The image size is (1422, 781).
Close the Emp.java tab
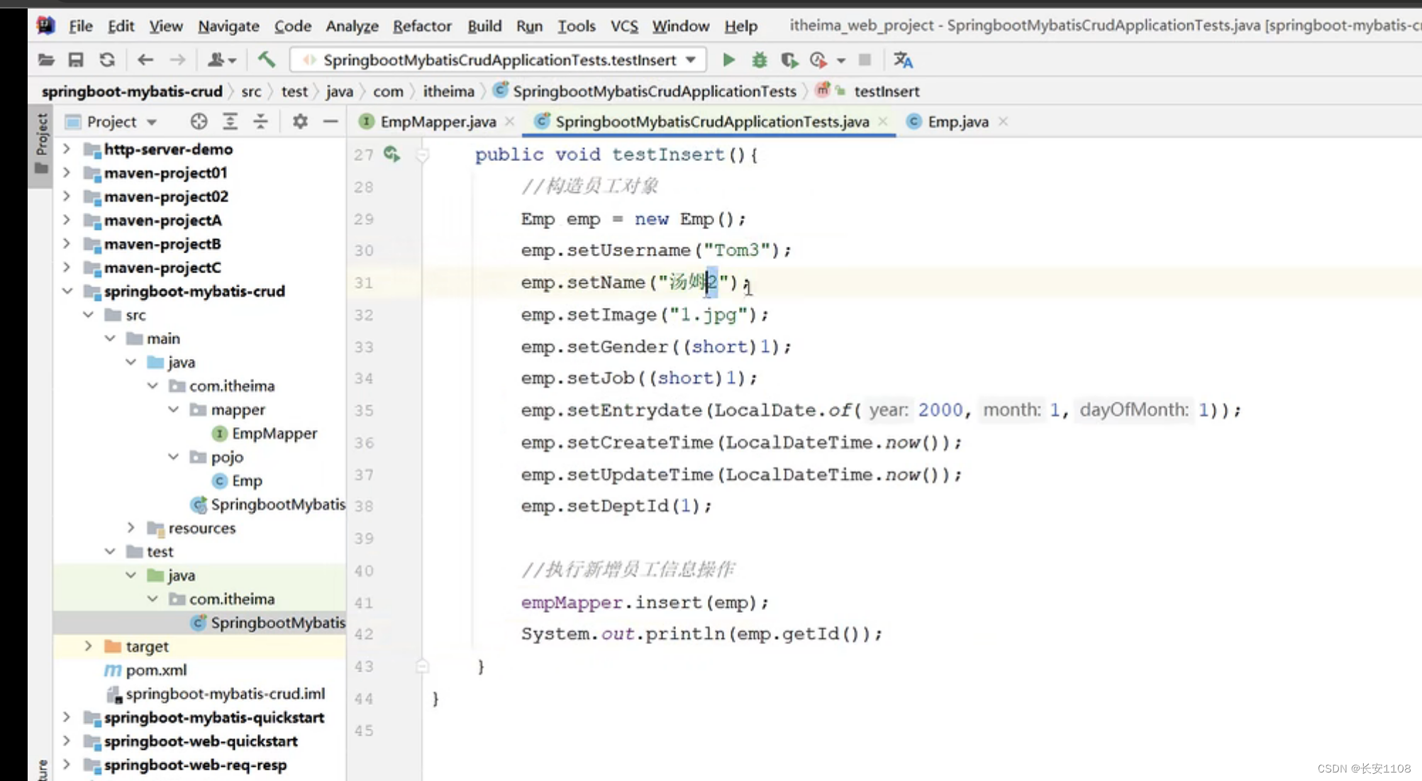tap(1004, 121)
